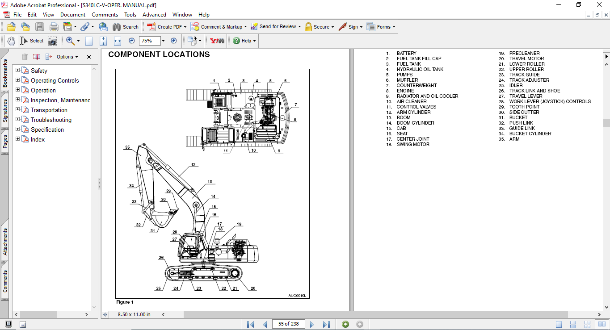Select the Hand tool
This screenshot has width=610, height=330.
[x=11, y=41]
